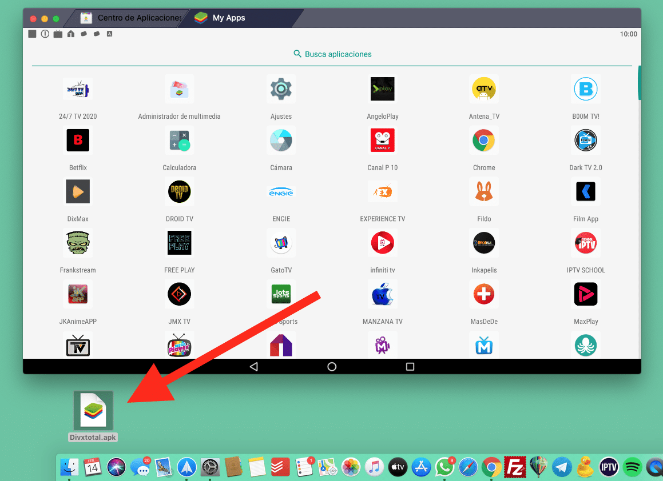
Task: Open the Divxtotal.apk file on the desktop
Action: click(92, 409)
